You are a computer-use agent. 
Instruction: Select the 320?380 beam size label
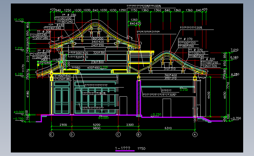(x=100, y=53)
